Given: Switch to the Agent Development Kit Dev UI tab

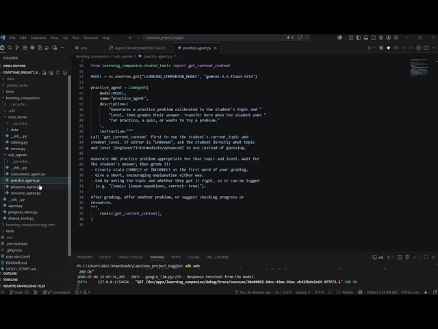Looking at the screenshot, I should (140, 48).
